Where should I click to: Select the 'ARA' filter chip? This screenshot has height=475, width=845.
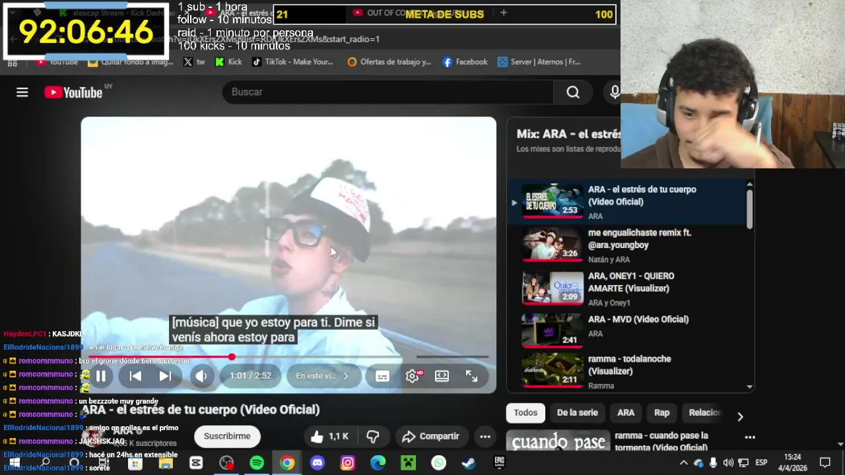coord(626,413)
